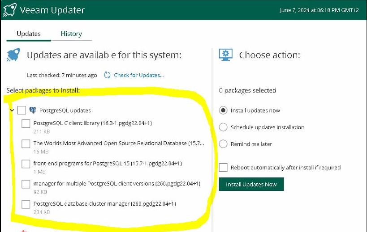Viewport: 367px width, 232px height.
Task: Open the History tab
Action: coord(71,34)
